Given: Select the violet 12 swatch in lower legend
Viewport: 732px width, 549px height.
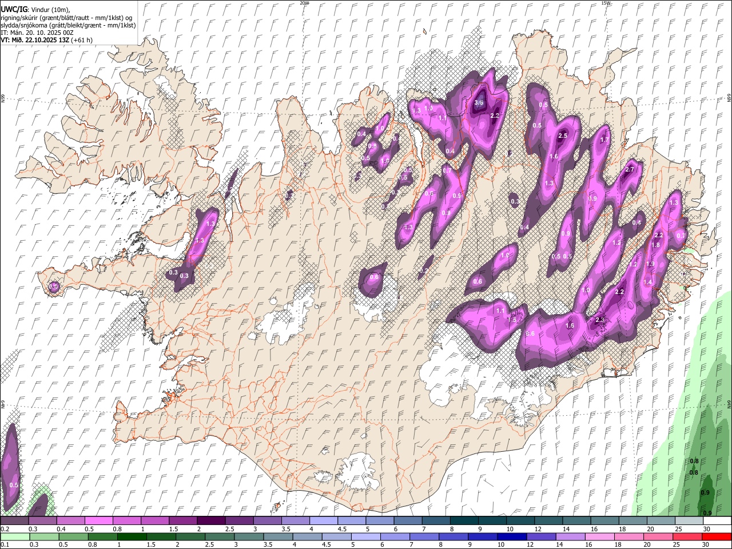Looking at the screenshot, I should coord(542,536).
